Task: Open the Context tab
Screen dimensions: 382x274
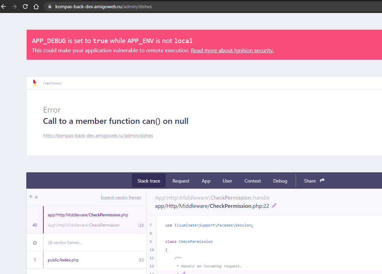Action: pos(252,181)
